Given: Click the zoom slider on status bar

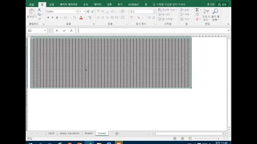Looking at the screenshot, I should pyautogui.click(x=207, y=139).
